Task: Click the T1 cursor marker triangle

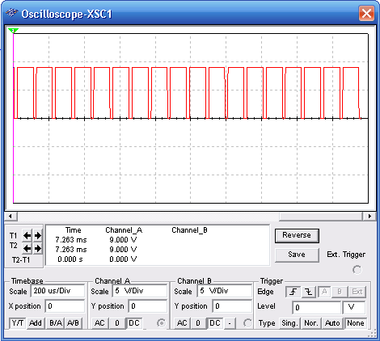Action: tap(13, 31)
